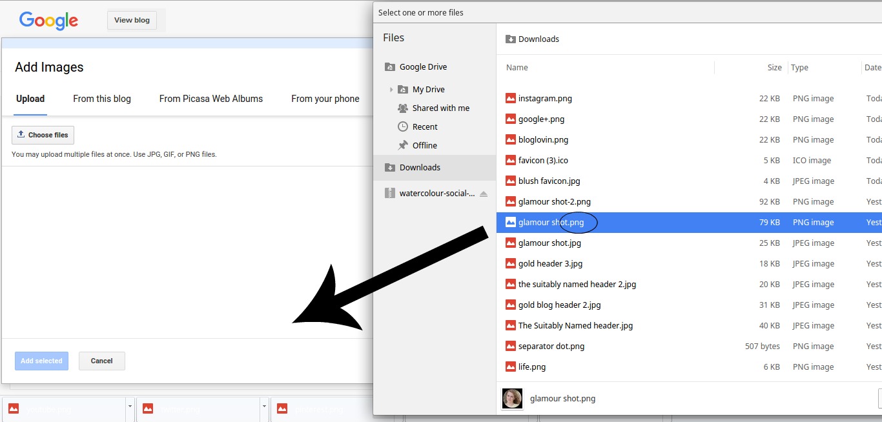Viewport: 882px width, 422px height.
Task: Open Recent files using the clock icon
Action: (x=403, y=126)
